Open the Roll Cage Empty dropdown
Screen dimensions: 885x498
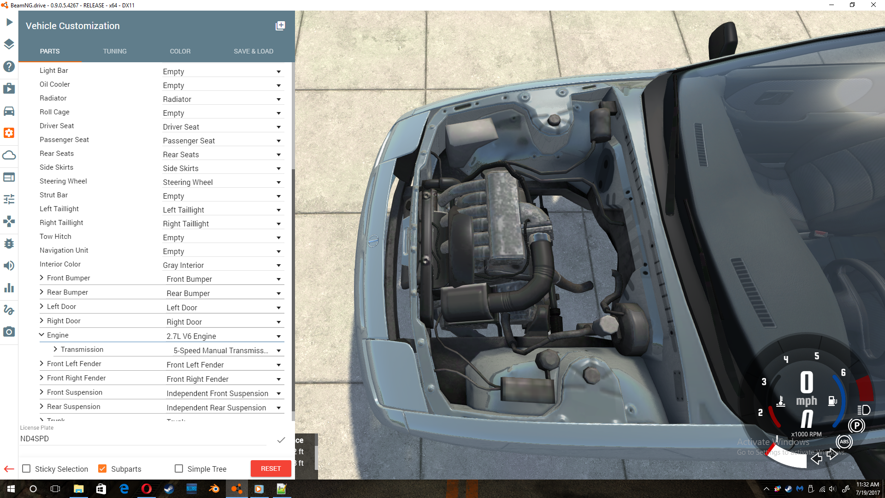point(223,113)
